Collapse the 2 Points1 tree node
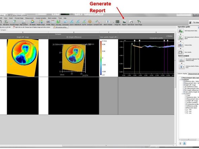 182,94
